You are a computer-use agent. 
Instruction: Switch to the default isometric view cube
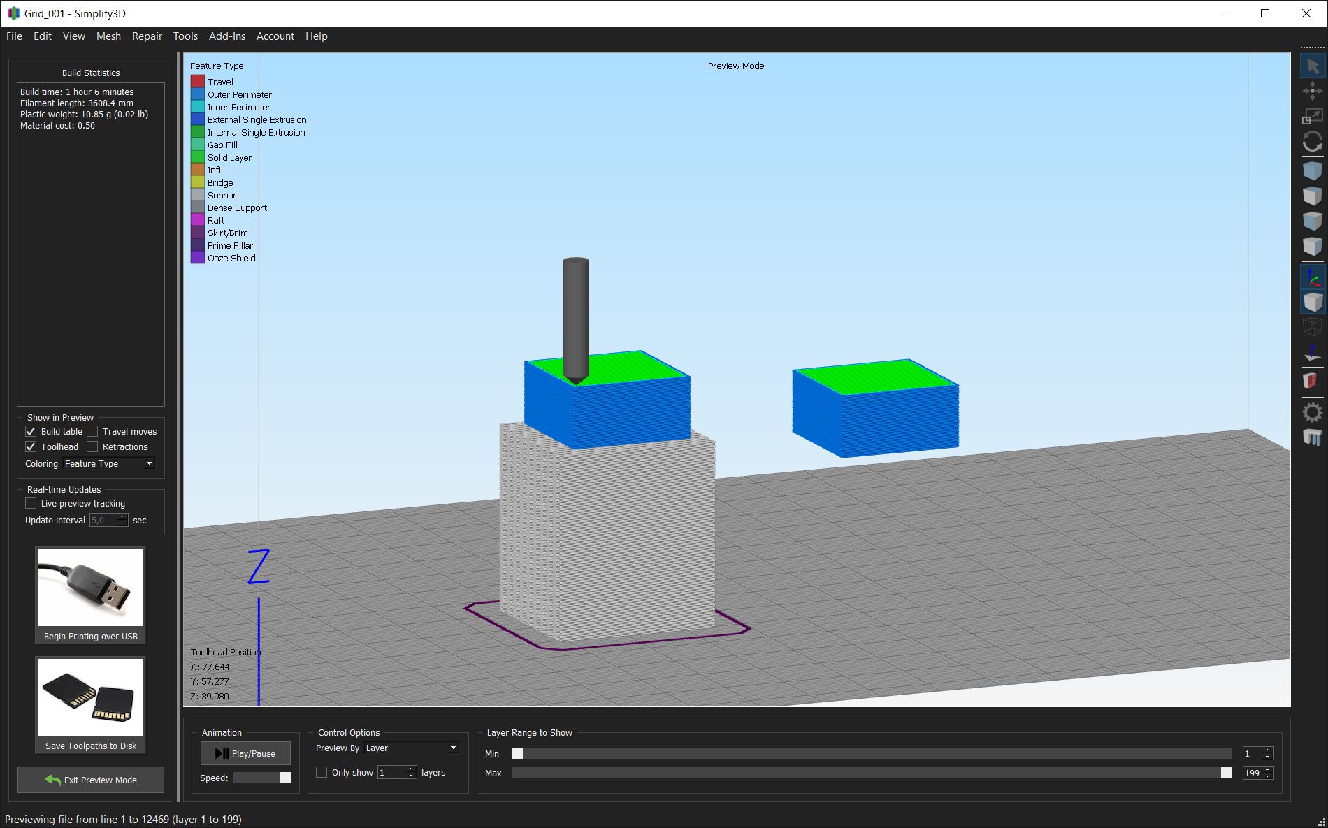point(1312,170)
